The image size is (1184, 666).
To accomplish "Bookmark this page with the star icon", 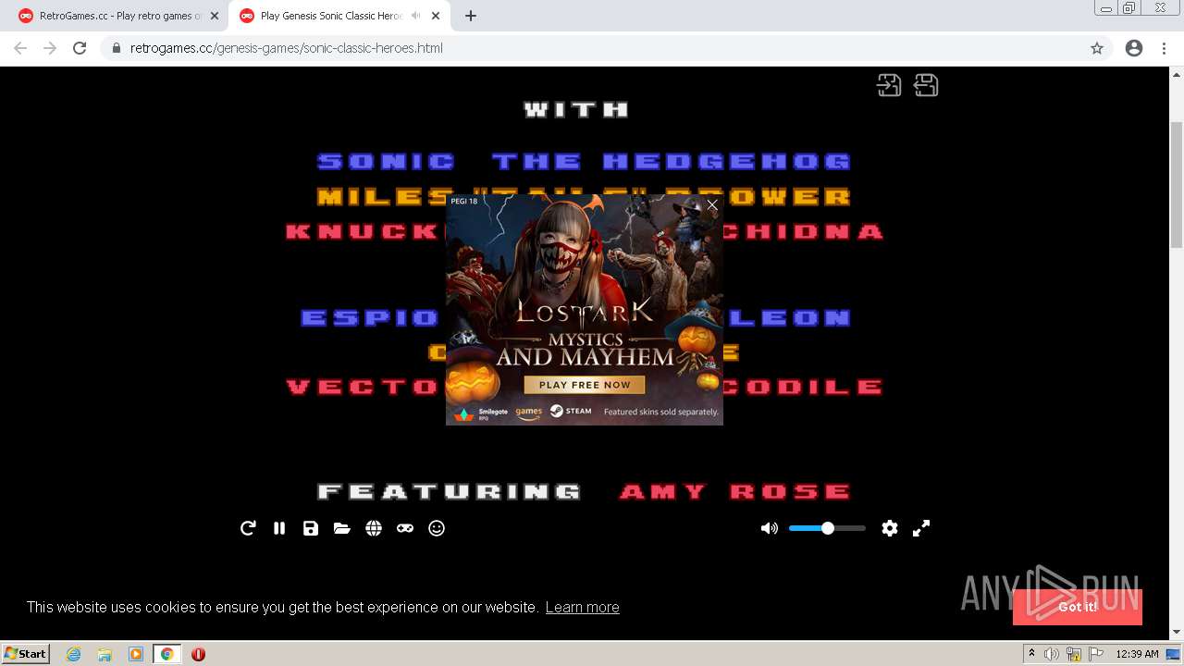I will coord(1097,48).
